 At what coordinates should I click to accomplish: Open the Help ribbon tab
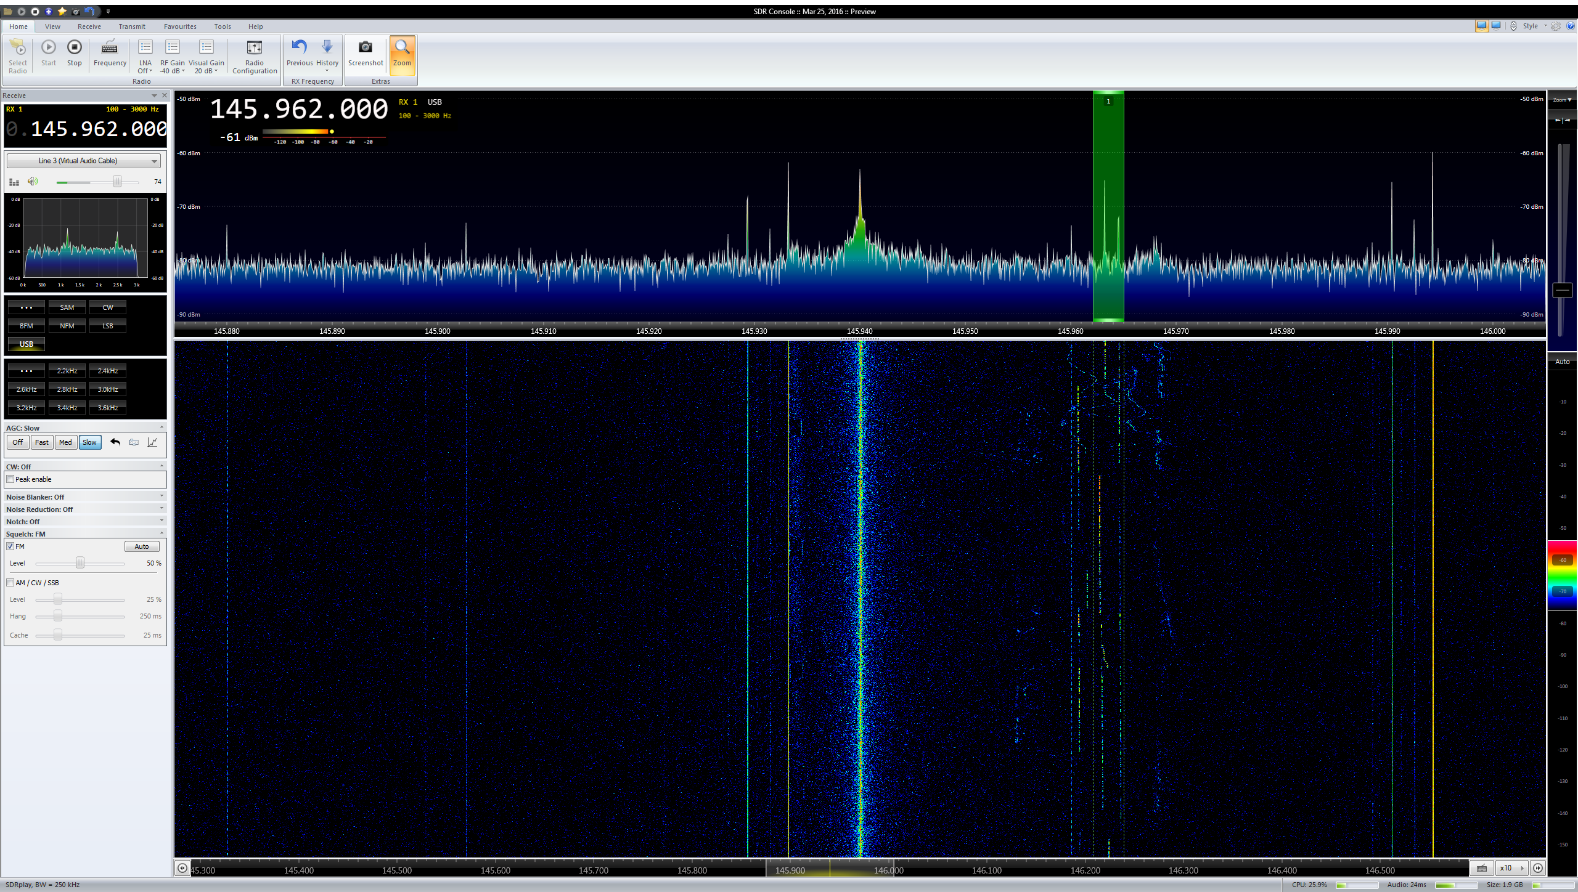tap(256, 26)
